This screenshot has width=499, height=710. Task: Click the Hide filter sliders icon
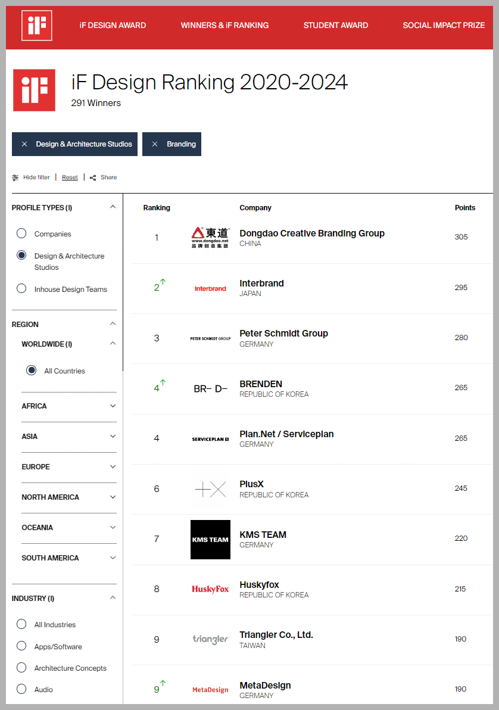coord(15,177)
